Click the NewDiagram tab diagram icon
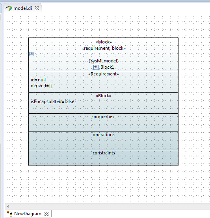The height and width of the screenshot is (218, 210). click(9, 214)
